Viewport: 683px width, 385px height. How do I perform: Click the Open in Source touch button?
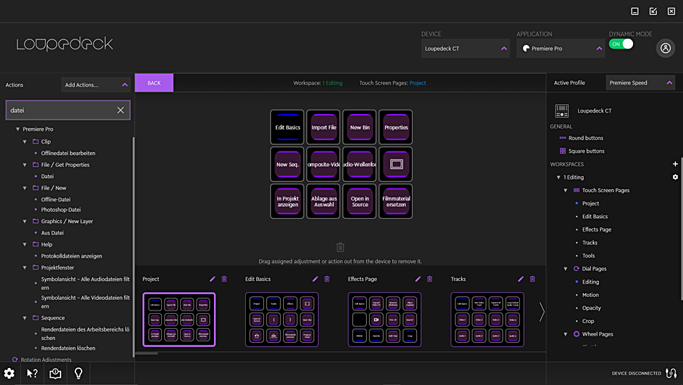point(360,201)
